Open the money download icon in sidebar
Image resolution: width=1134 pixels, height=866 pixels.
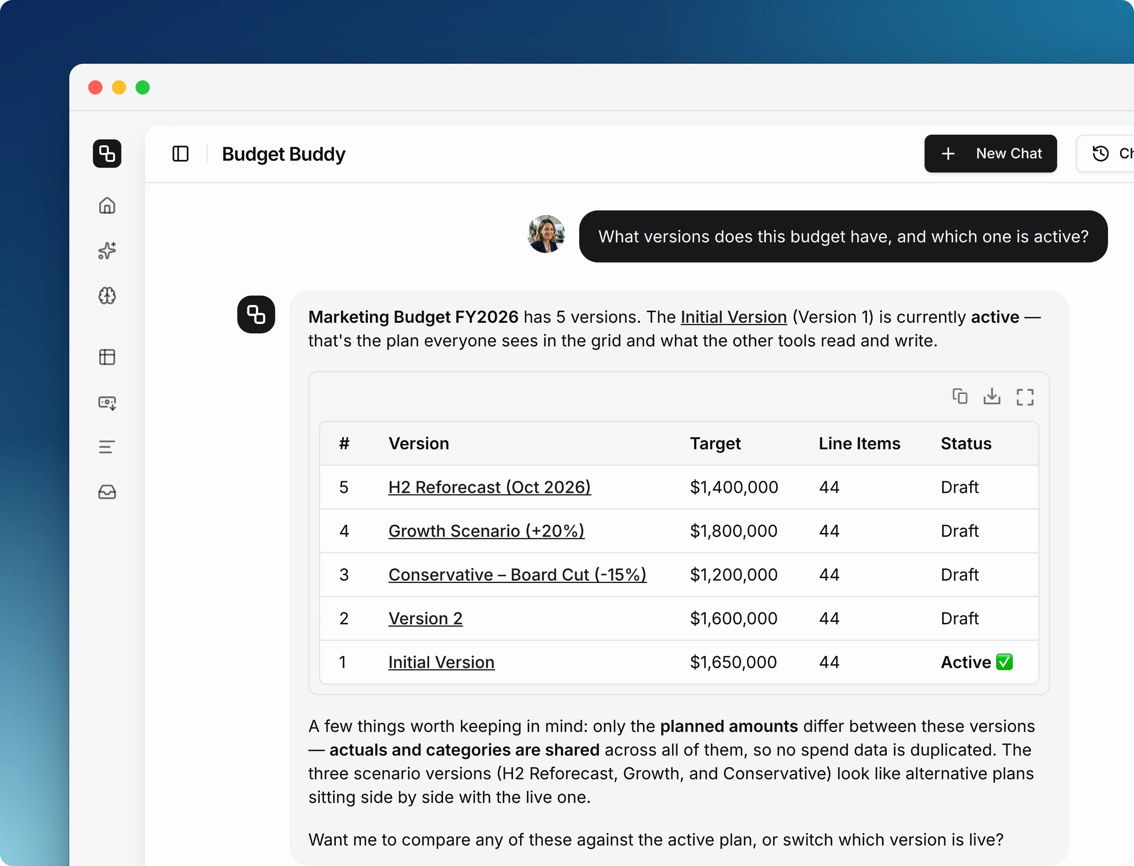tap(107, 403)
